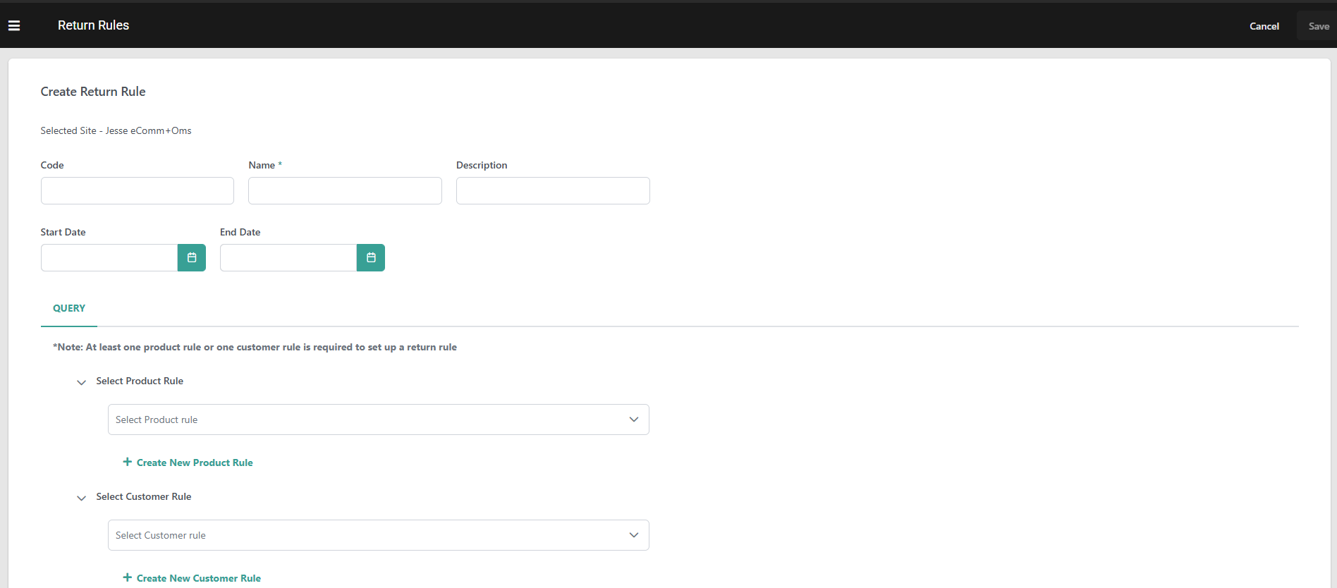The height and width of the screenshot is (588, 1337).
Task: Click into the End Date text field
Action: (x=288, y=258)
